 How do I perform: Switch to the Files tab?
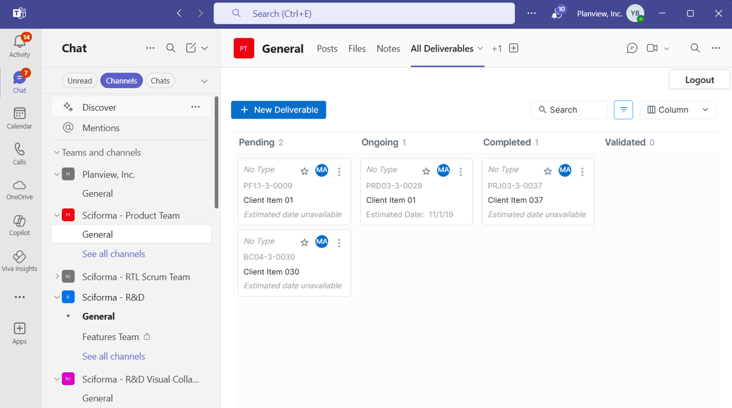pos(357,48)
